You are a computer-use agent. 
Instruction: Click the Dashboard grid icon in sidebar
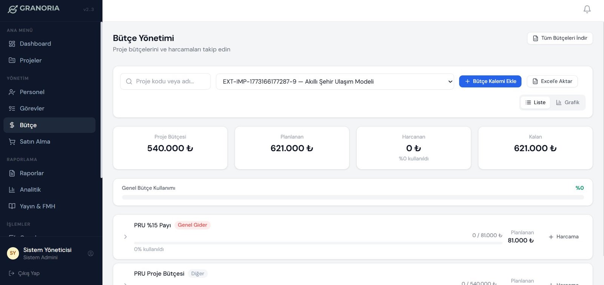pos(12,44)
